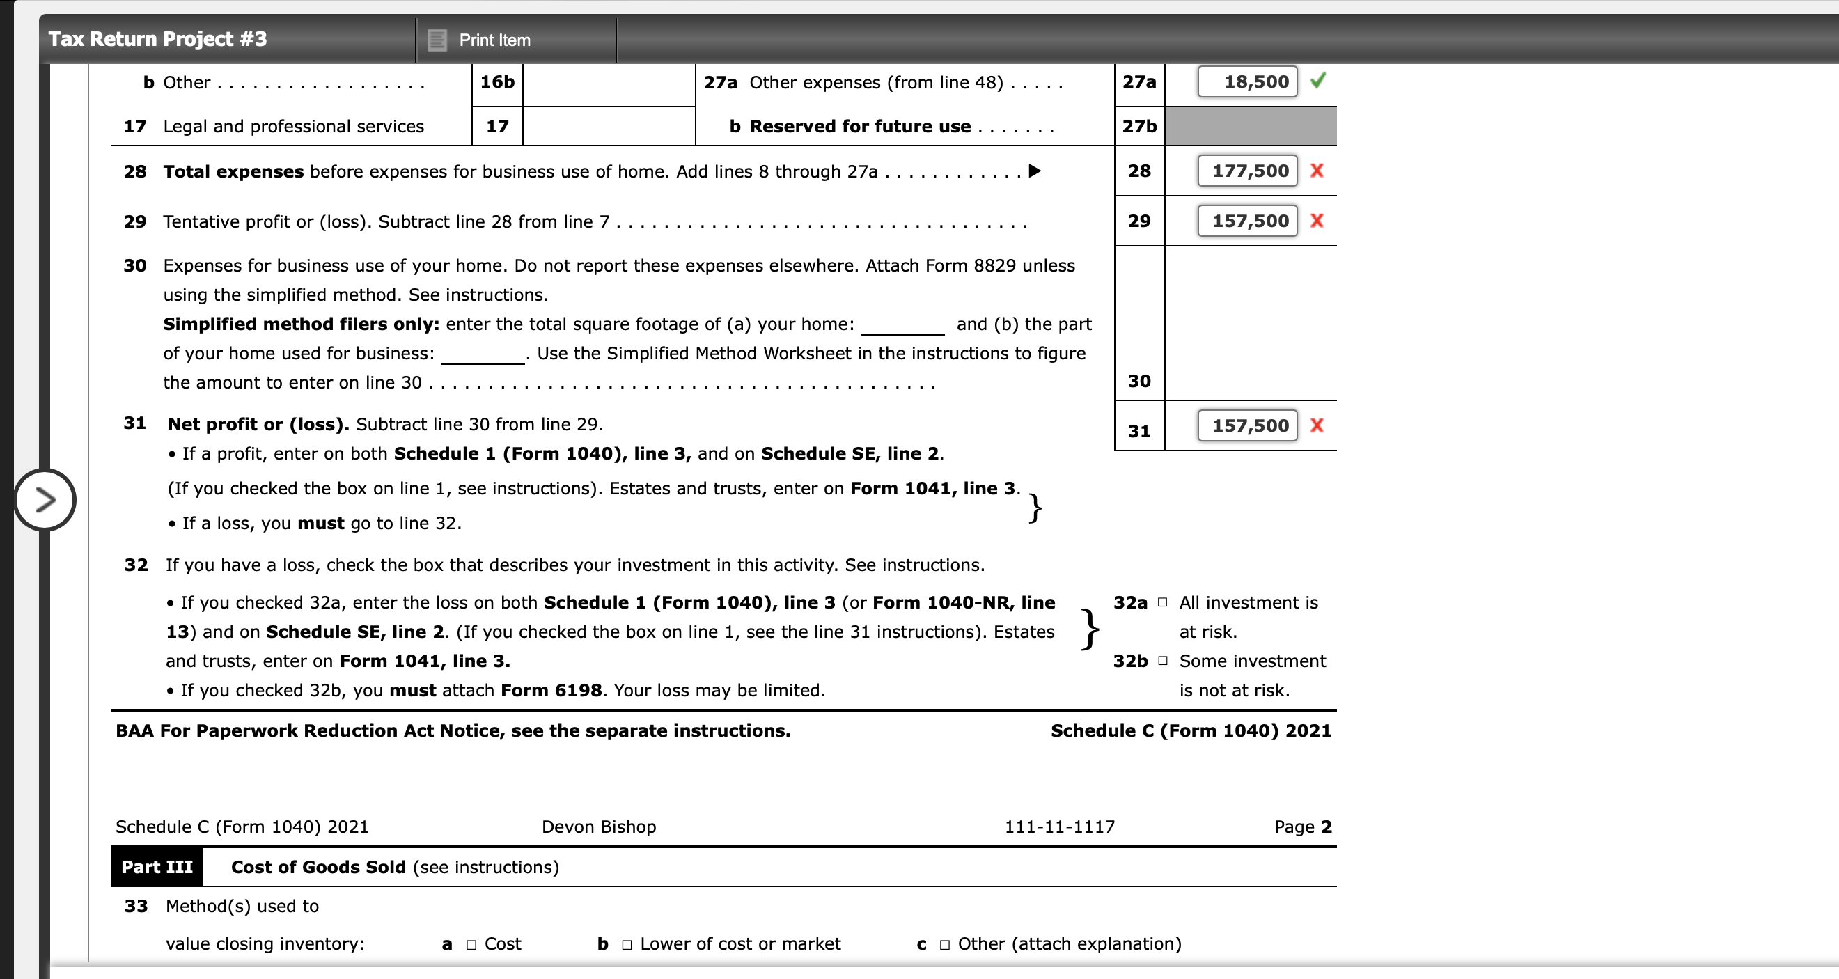The image size is (1839, 979).
Task: Click the black arrow marker after line 28 text
Action: click(x=1035, y=171)
